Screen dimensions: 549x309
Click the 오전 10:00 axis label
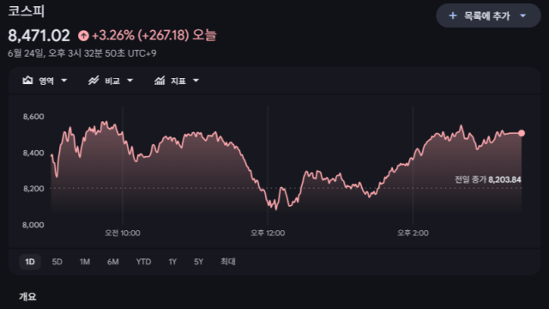[123, 233]
